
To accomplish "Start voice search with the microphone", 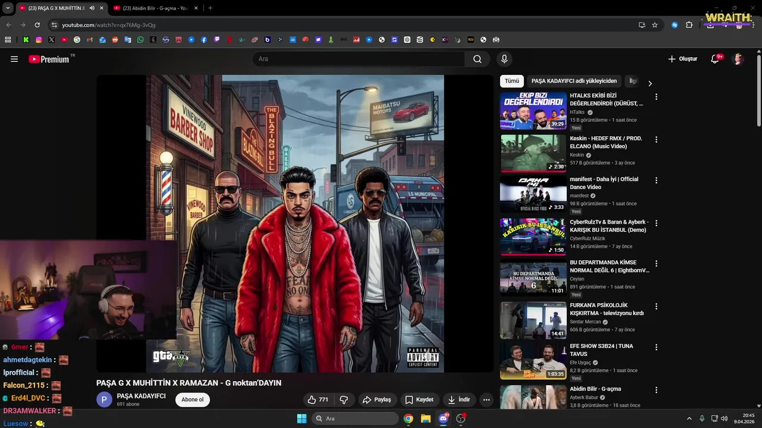I will point(504,59).
